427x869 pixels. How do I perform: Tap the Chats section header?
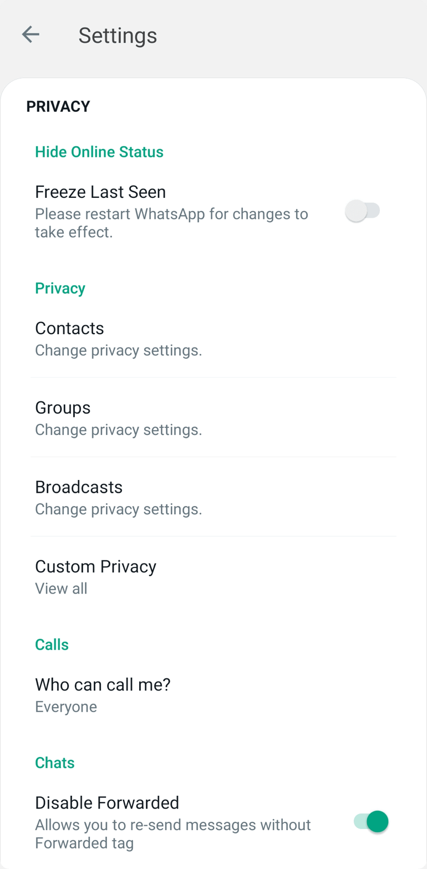click(54, 763)
